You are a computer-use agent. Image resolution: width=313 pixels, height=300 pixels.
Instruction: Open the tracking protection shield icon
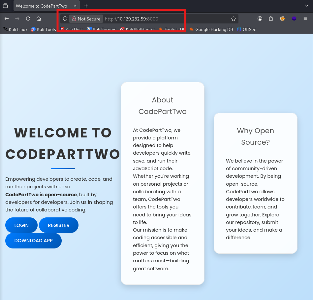(65, 19)
